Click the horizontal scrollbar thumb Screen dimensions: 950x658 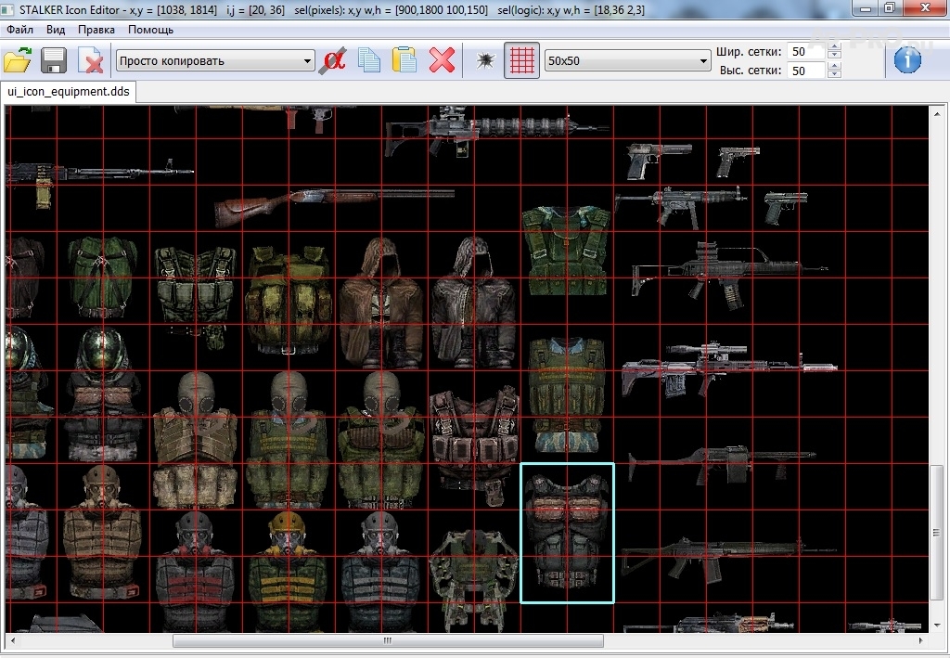tap(387, 641)
